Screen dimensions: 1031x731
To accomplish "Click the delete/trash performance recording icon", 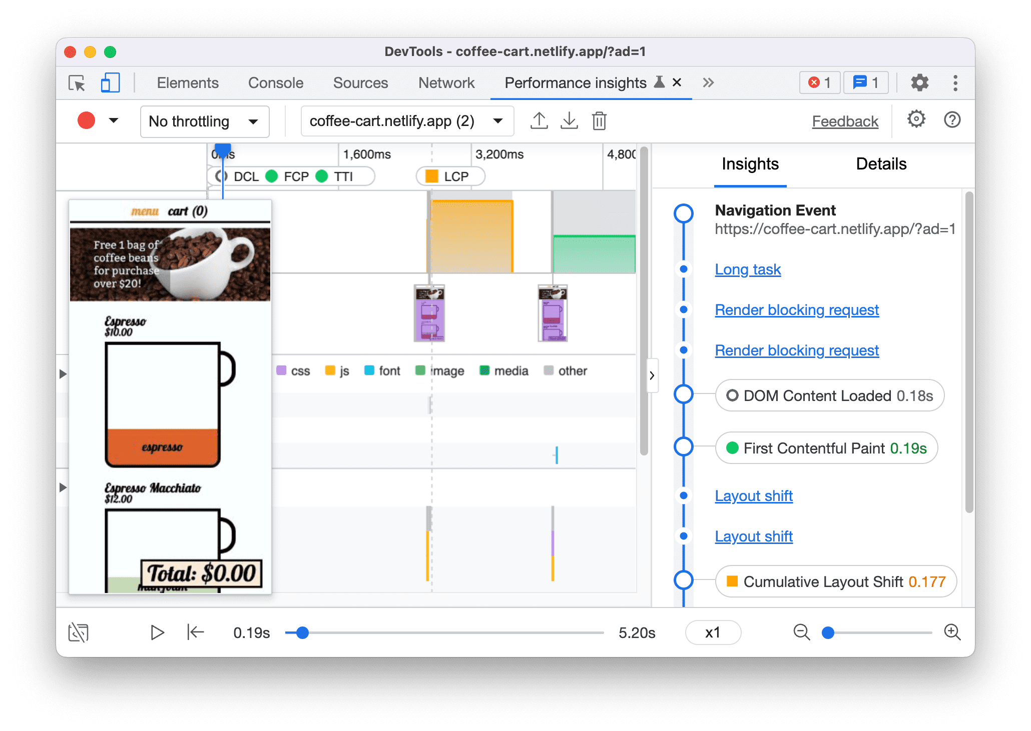I will (600, 122).
